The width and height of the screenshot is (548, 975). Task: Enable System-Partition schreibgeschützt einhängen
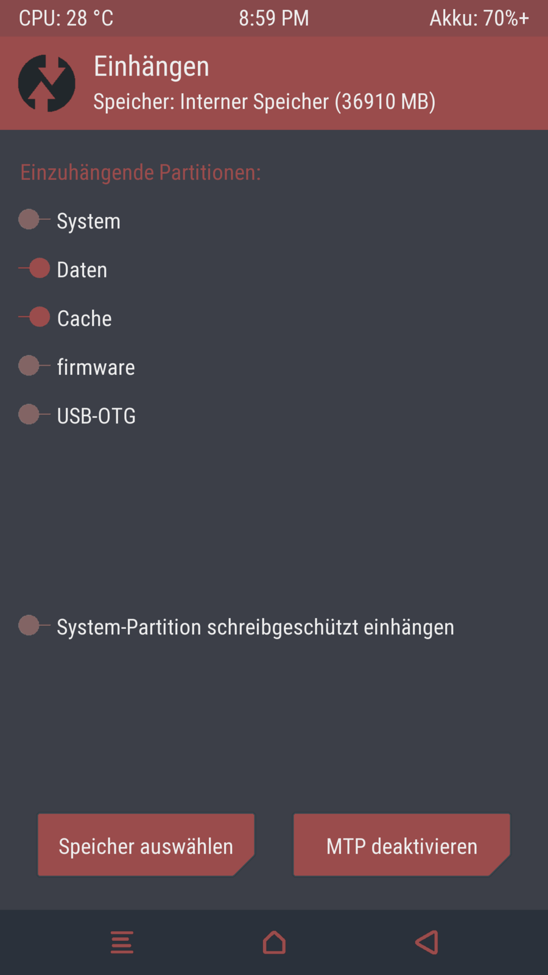(x=34, y=626)
